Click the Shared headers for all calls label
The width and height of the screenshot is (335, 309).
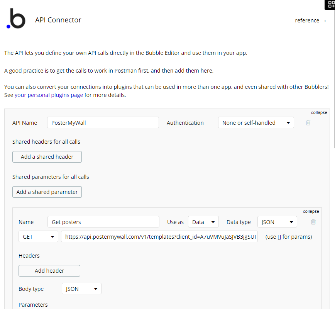coord(46,142)
